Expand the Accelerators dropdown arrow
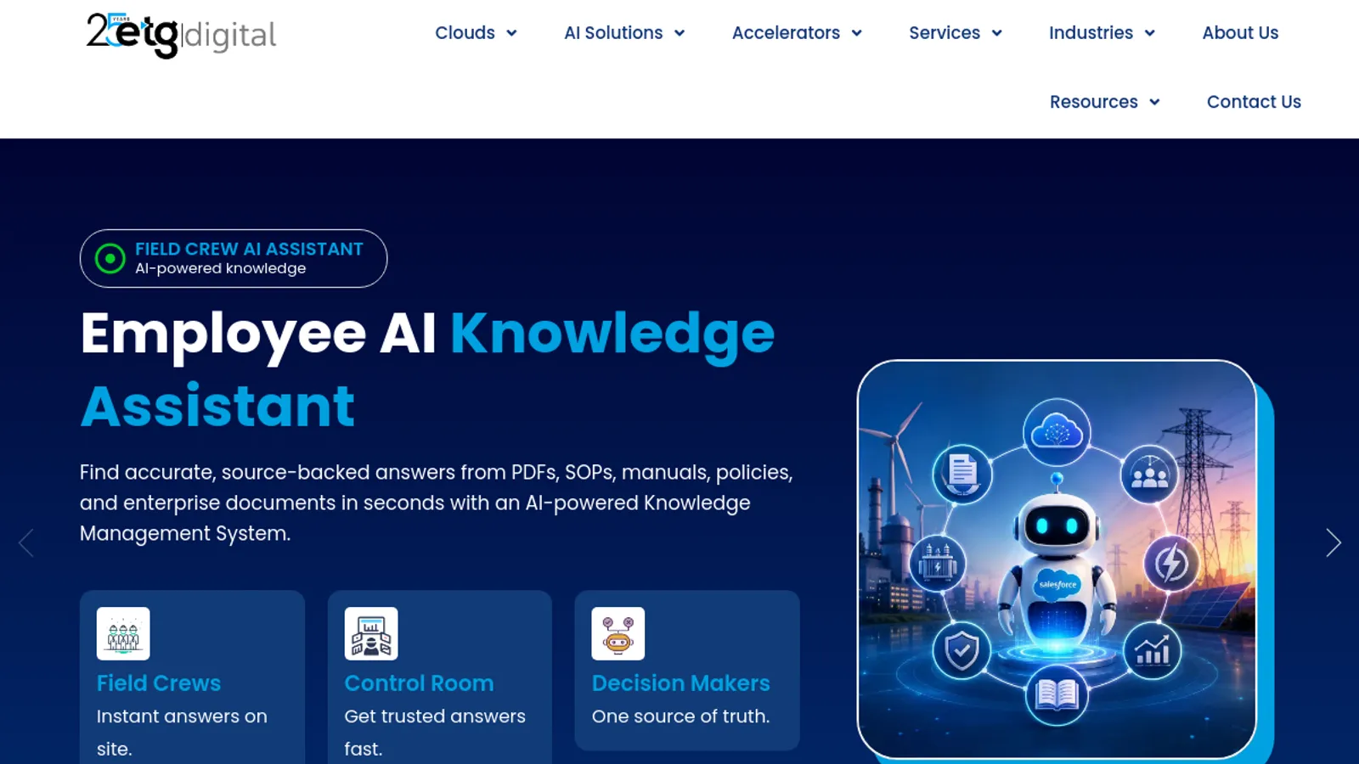 click(x=857, y=33)
